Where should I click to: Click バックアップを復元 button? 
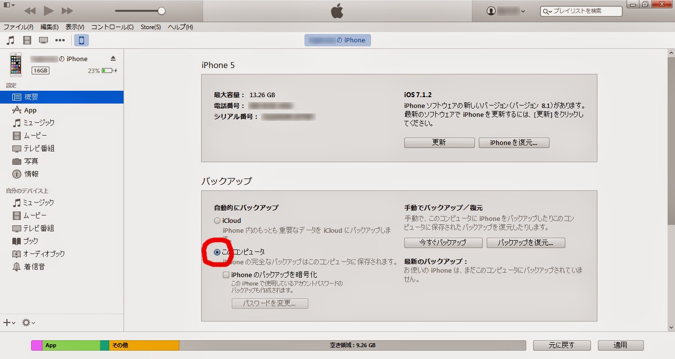526,243
